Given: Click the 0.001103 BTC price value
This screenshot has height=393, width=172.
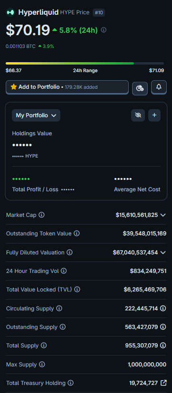Looking at the screenshot, I should (20, 47).
